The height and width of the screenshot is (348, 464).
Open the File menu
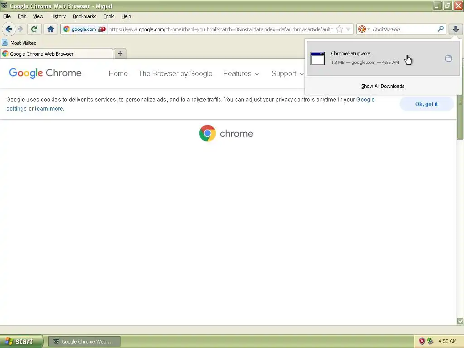click(x=7, y=16)
